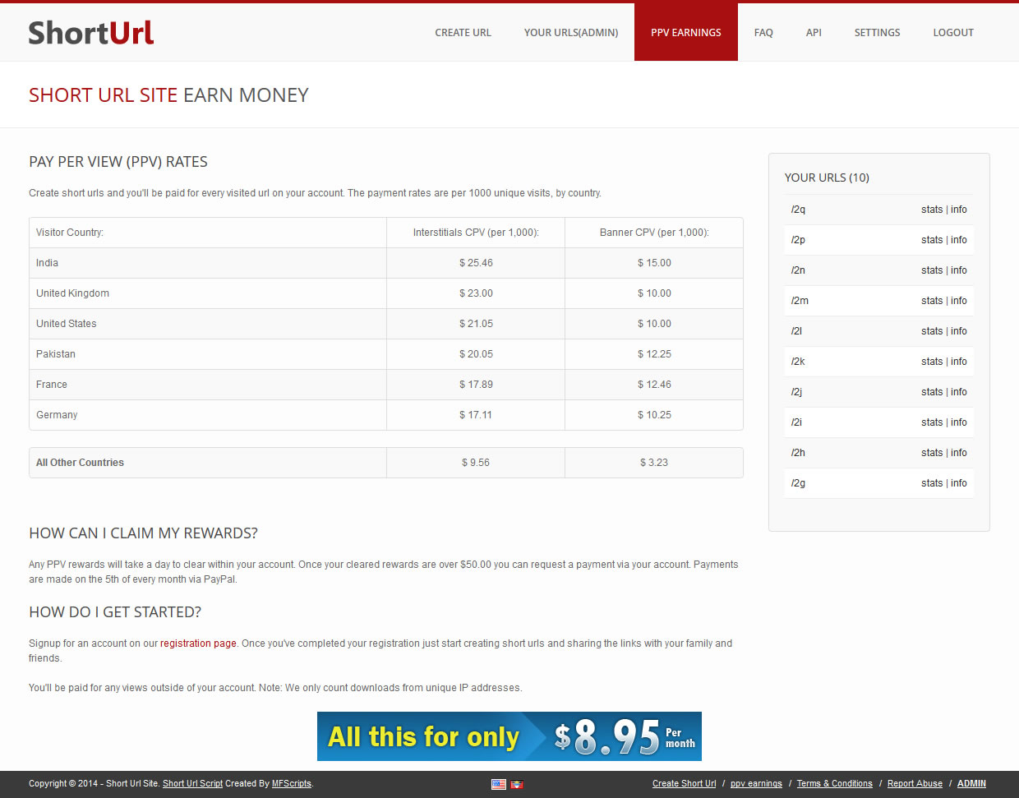Open Settings from the top navigation
This screenshot has width=1019, height=798.
click(877, 33)
